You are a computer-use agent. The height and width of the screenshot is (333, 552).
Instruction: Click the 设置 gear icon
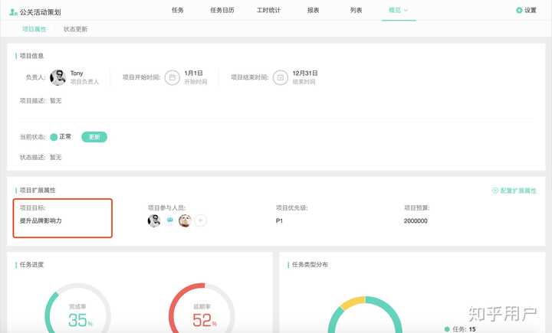coord(519,10)
